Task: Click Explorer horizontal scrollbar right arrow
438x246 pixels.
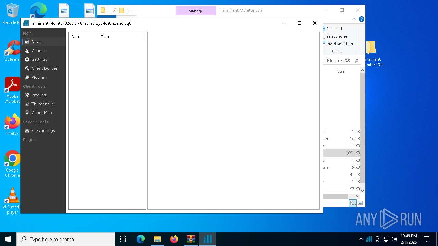Action: pos(357,196)
